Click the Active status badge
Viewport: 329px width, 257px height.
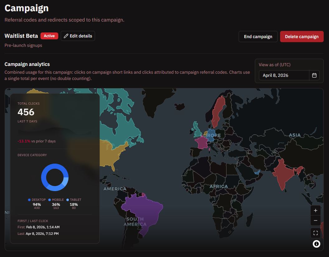[x=49, y=36]
